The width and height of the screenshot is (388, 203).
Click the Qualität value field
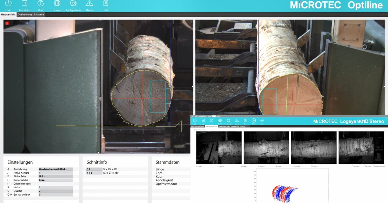56,191
